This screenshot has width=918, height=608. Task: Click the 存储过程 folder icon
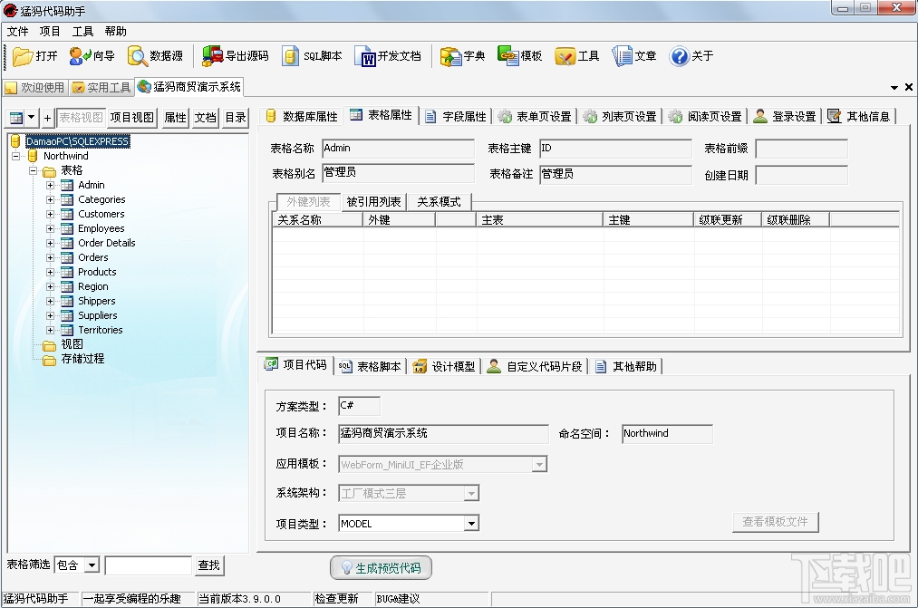click(x=50, y=360)
